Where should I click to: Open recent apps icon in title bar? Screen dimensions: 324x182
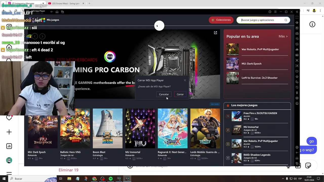pyautogui.click(x=63, y=12)
